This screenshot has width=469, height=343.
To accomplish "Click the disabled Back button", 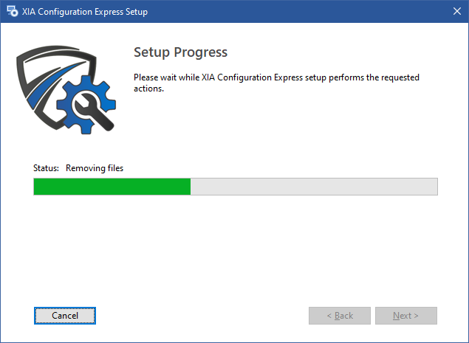I will 340,316.
